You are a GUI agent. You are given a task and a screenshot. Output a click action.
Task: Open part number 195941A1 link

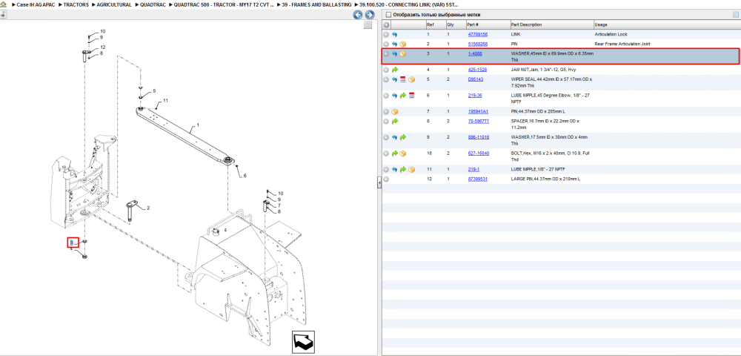coord(478,111)
